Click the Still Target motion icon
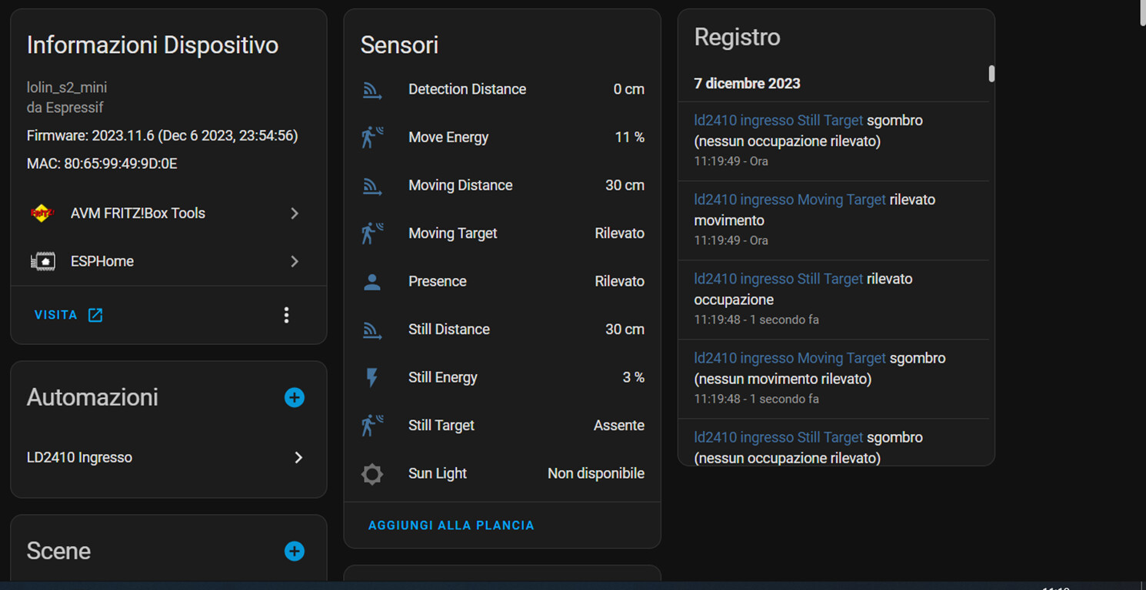This screenshot has width=1146, height=590. (x=372, y=426)
